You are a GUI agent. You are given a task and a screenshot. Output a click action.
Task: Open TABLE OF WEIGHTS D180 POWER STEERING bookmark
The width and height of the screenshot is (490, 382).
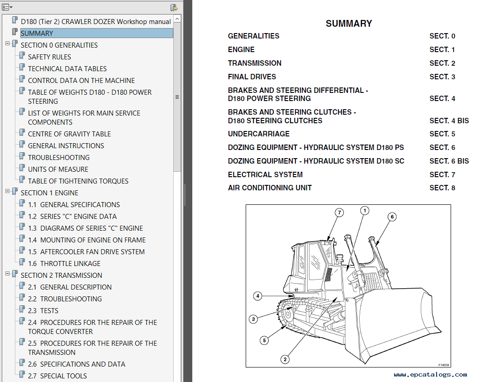90,97
